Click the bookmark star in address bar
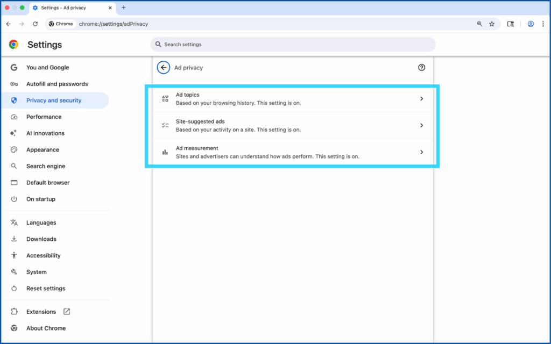 coord(491,24)
